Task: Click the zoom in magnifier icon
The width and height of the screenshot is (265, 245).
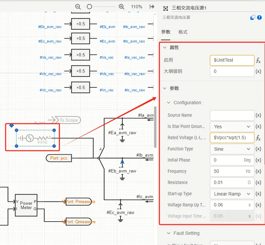Action: [x=121, y=7]
